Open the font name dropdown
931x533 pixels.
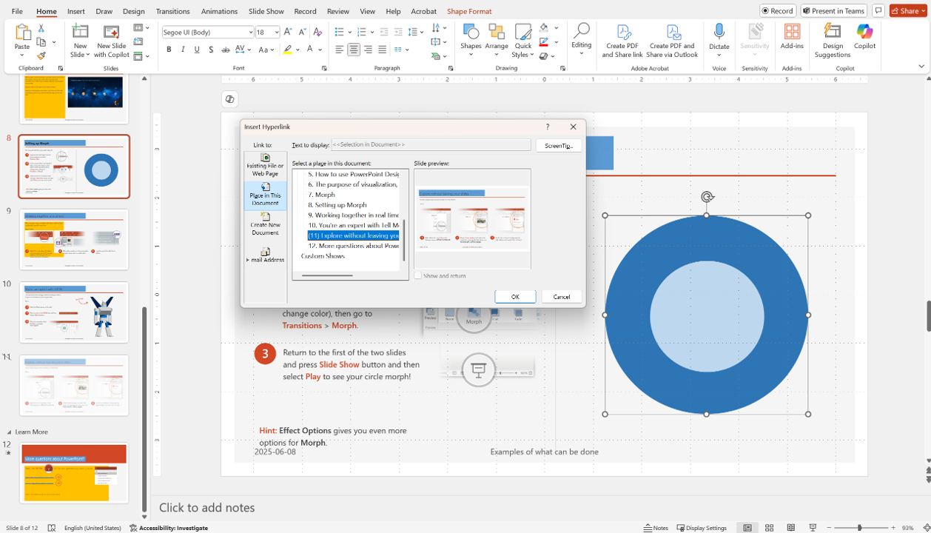[x=250, y=33]
